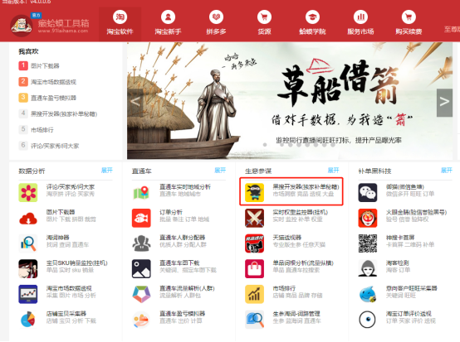Go to next banner slide arrow

click(x=444, y=103)
